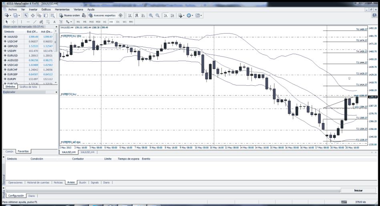
Task: Select the horizontal line drawing tool
Action: [x=28, y=22]
